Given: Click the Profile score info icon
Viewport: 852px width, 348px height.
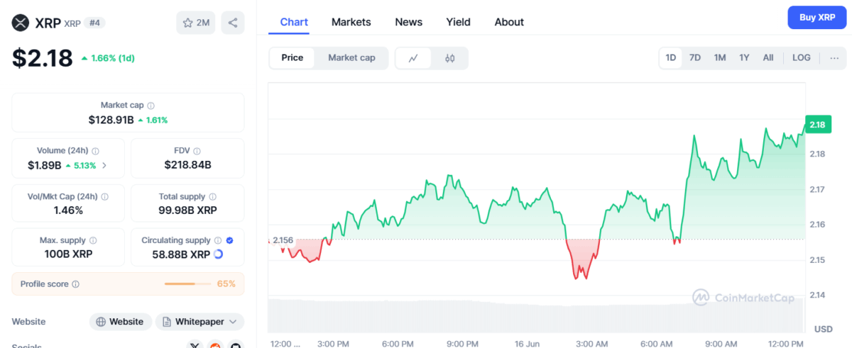Looking at the screenshot, I should click(76, 284).
